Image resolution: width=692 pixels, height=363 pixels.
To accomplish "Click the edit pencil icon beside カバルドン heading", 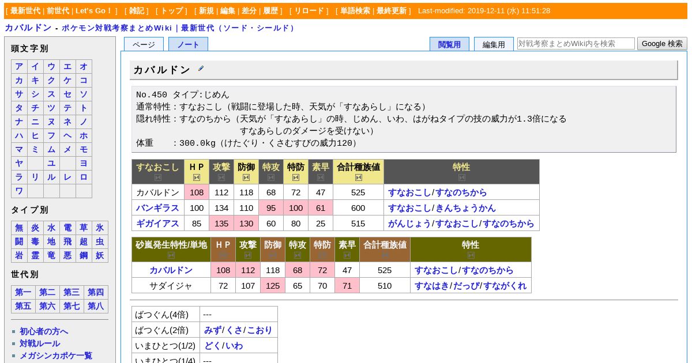I will point(201,69).
